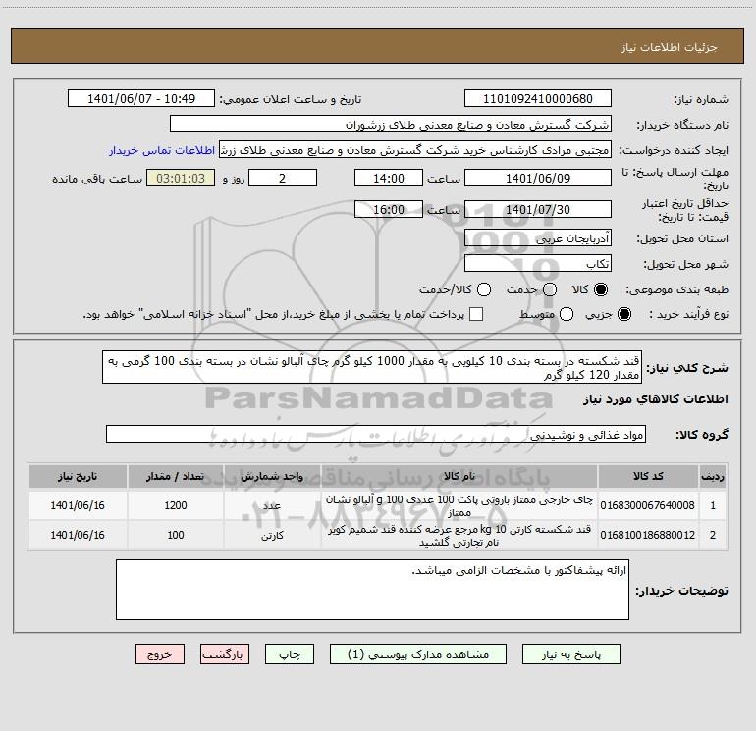The height and width of the screenshot is (731, 756).
Task: Click the تاریخ نیاز column header
Action: 78,477
